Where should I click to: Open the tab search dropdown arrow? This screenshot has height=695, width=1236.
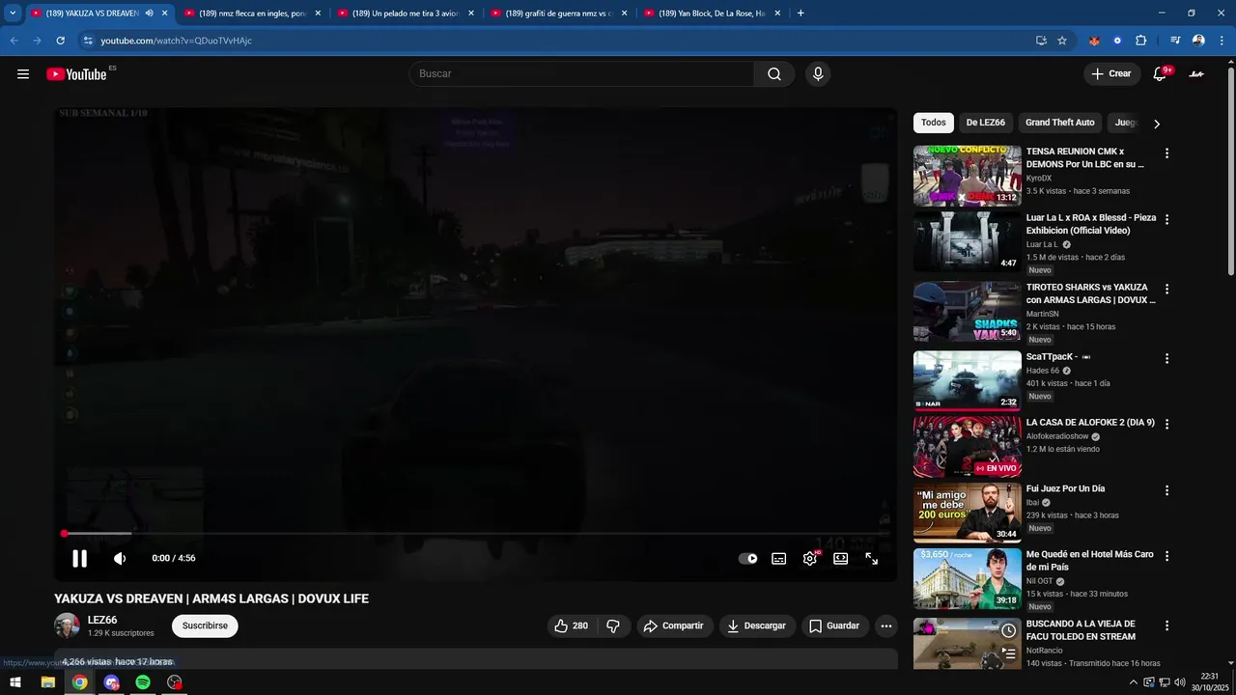click(x=13, y=14)
